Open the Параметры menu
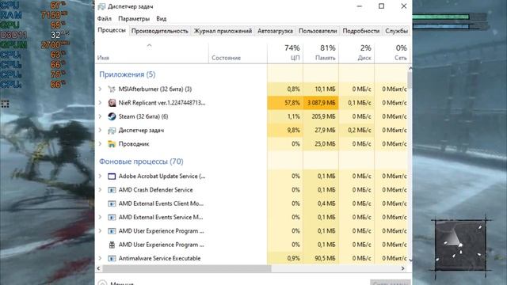The width and height of the screenshot is (507, 285). pos(134,19)
